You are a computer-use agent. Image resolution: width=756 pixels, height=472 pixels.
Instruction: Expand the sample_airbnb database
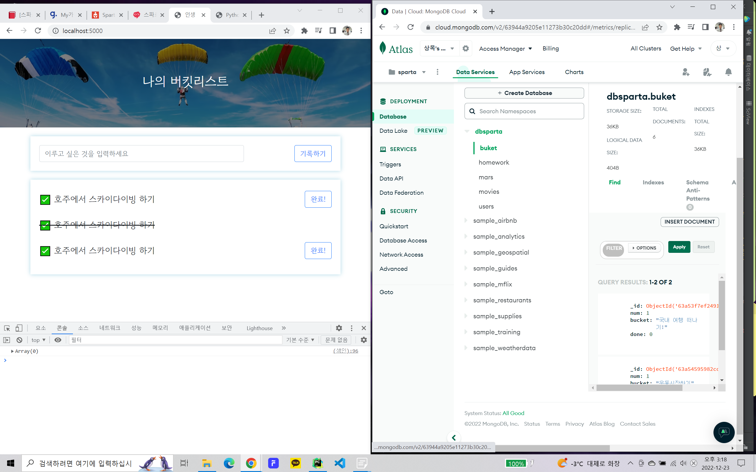tap(466, 220)
